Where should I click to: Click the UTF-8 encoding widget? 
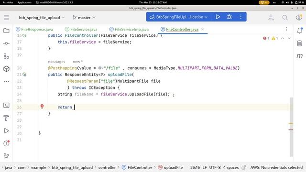(215, 168)
